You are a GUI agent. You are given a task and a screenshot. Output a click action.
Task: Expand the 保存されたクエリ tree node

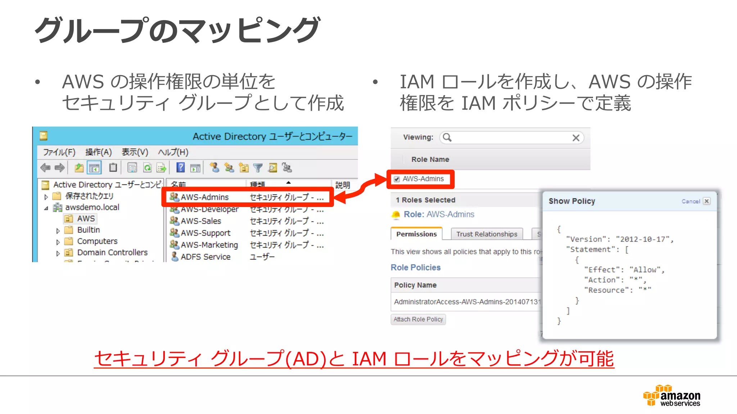(46, 197)
